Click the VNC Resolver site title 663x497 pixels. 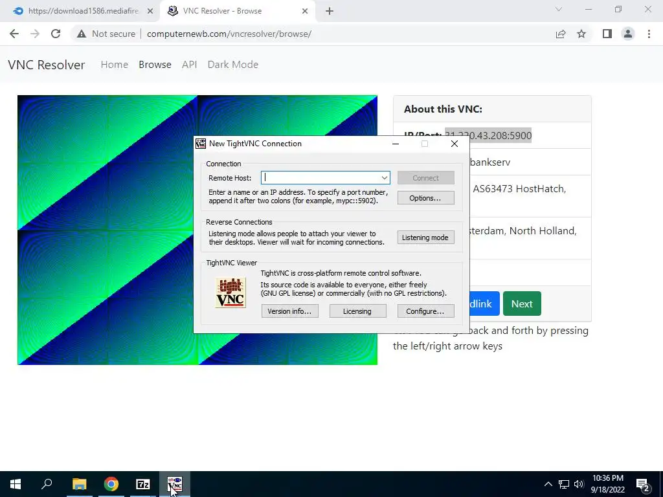pos(47,65)
